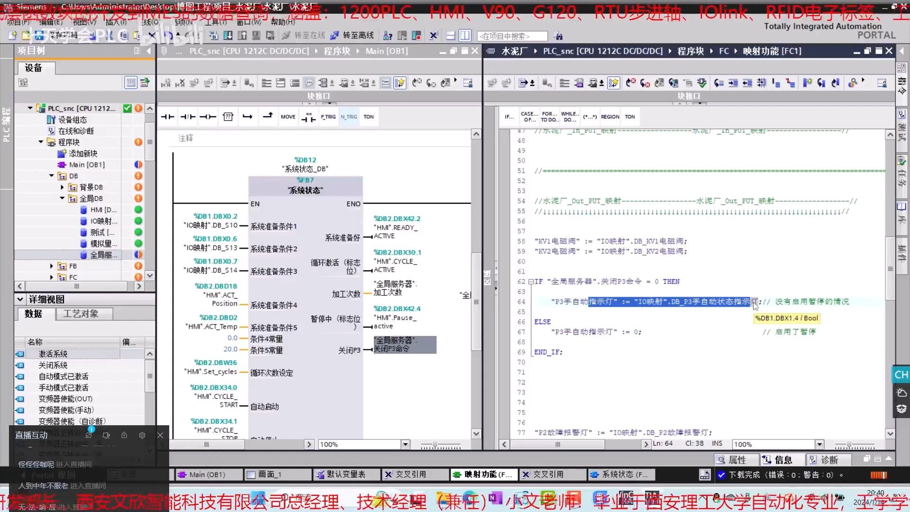
Task: Open the live chat panel settings gear
Action: pyautogui.click(x=142, y=435)
